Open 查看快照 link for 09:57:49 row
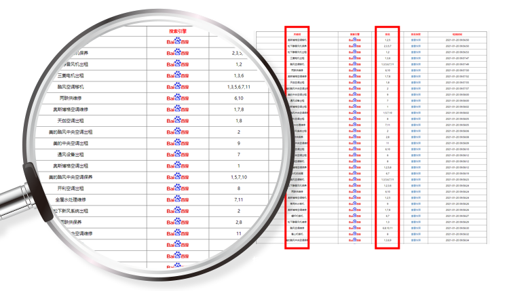The height and width of the screenshot is (291, 509). [x=416, y=64]
